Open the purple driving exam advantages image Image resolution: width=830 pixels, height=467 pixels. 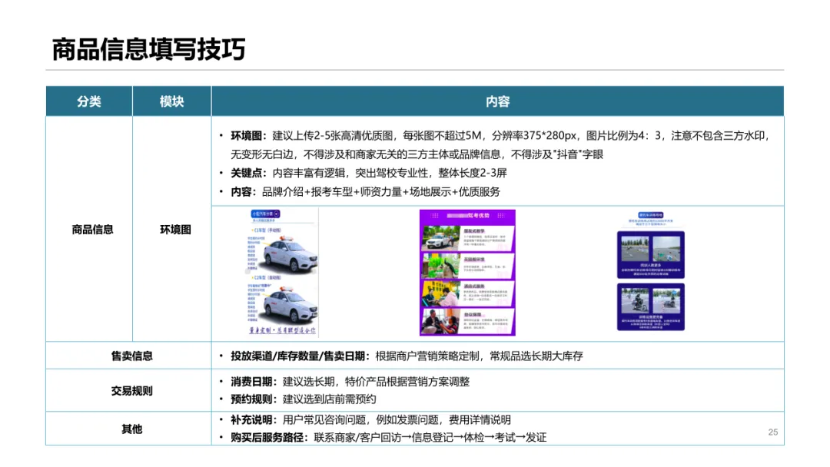467,273
